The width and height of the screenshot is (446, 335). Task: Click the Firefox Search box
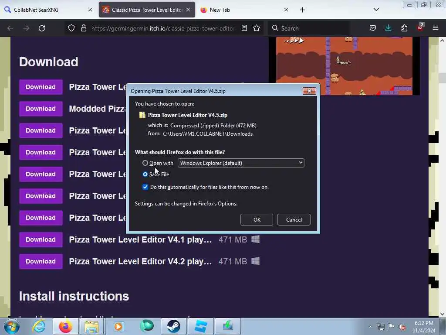pyautogui.click(x=309, y=28)
